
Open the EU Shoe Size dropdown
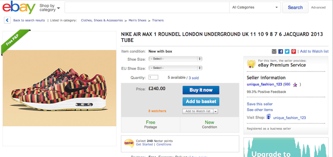[x=175, y=68]
